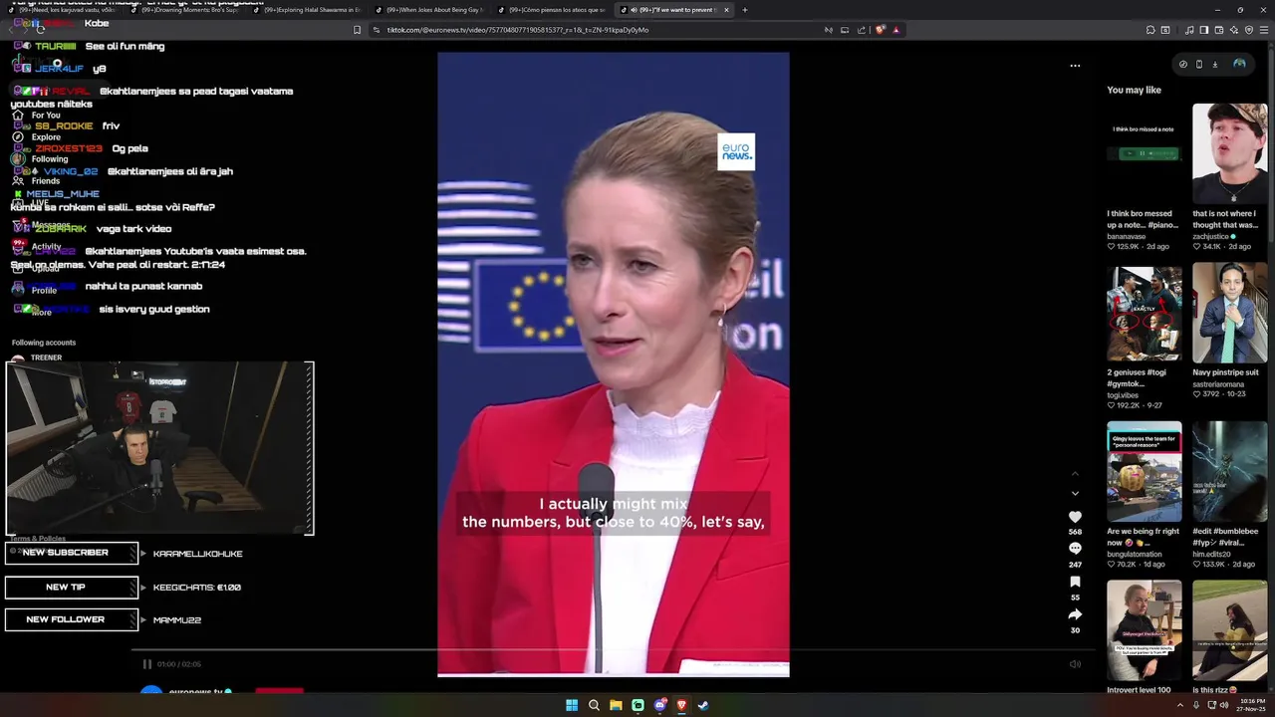Screen dimensions: 1275x717
Task: Open the 'I think bro missed a note' thumbnail
Action: click(1144, 153)
